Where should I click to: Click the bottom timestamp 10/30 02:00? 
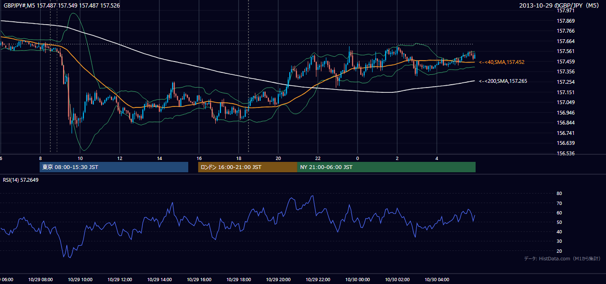(397, 280)
